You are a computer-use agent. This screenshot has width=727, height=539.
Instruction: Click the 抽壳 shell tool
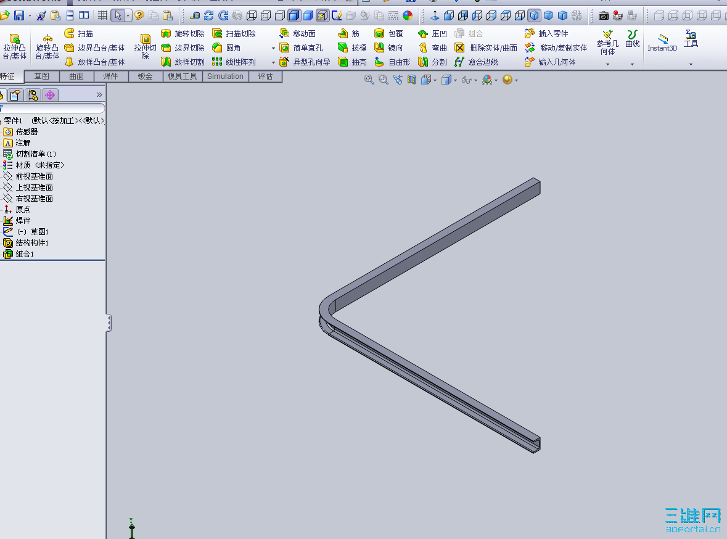[x=352, y=62]
